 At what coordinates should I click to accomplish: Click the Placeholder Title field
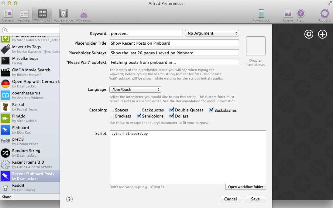coord(174,43)
